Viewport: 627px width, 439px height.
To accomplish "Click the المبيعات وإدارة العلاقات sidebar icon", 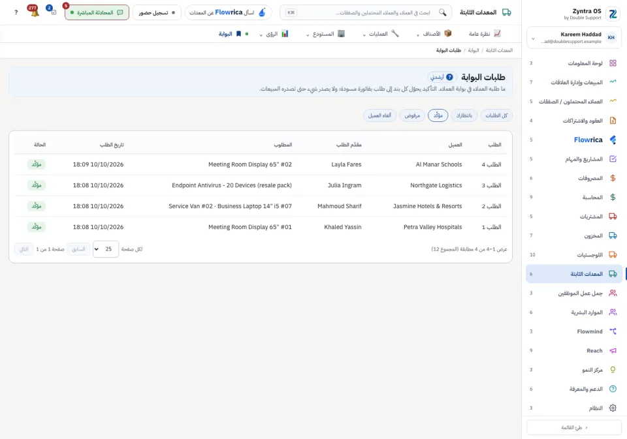I will coord(613,82).
